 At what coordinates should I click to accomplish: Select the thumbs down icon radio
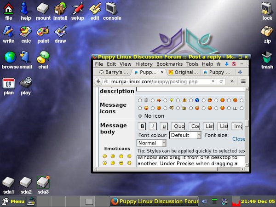click(165, 108)
